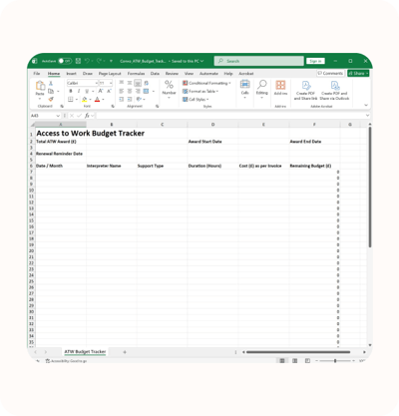The height and width of the screenshot is (416, 399).
Task: Switch to Page Break Preview in status bar
Action: [x=307, y=361]
